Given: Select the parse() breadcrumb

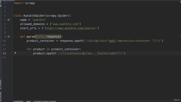Looking at the screenshot, I should pyautogui.click(x=28, y=101).
